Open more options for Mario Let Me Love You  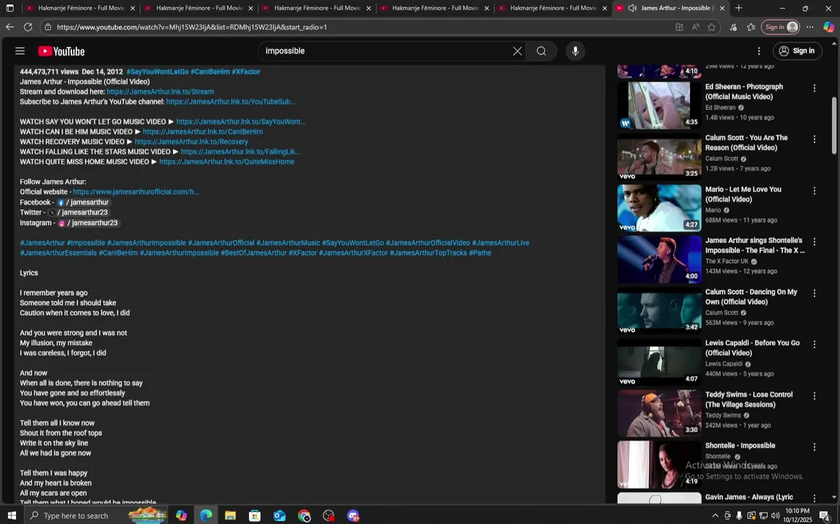pos(815,191)
